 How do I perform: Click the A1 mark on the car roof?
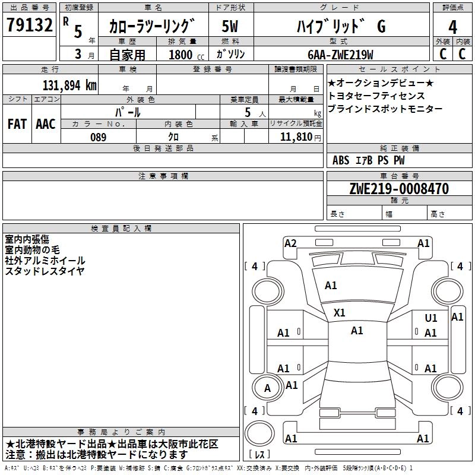(357, 331)
